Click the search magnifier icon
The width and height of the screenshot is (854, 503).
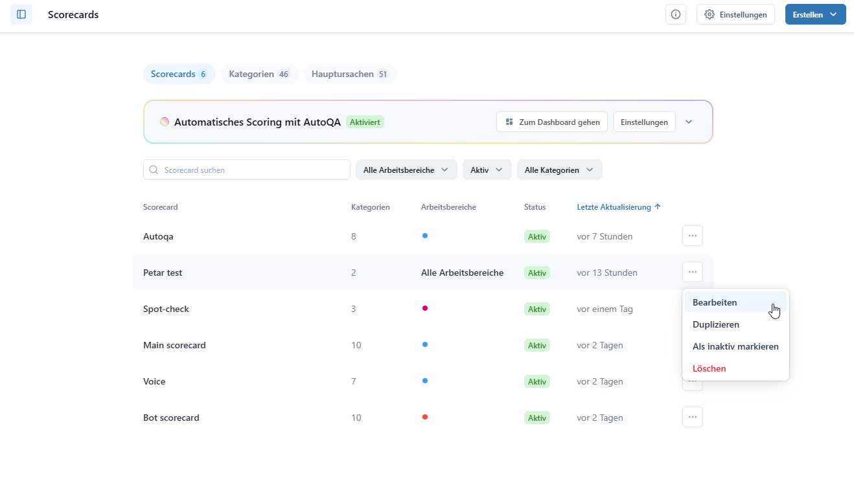pos(154,170)
